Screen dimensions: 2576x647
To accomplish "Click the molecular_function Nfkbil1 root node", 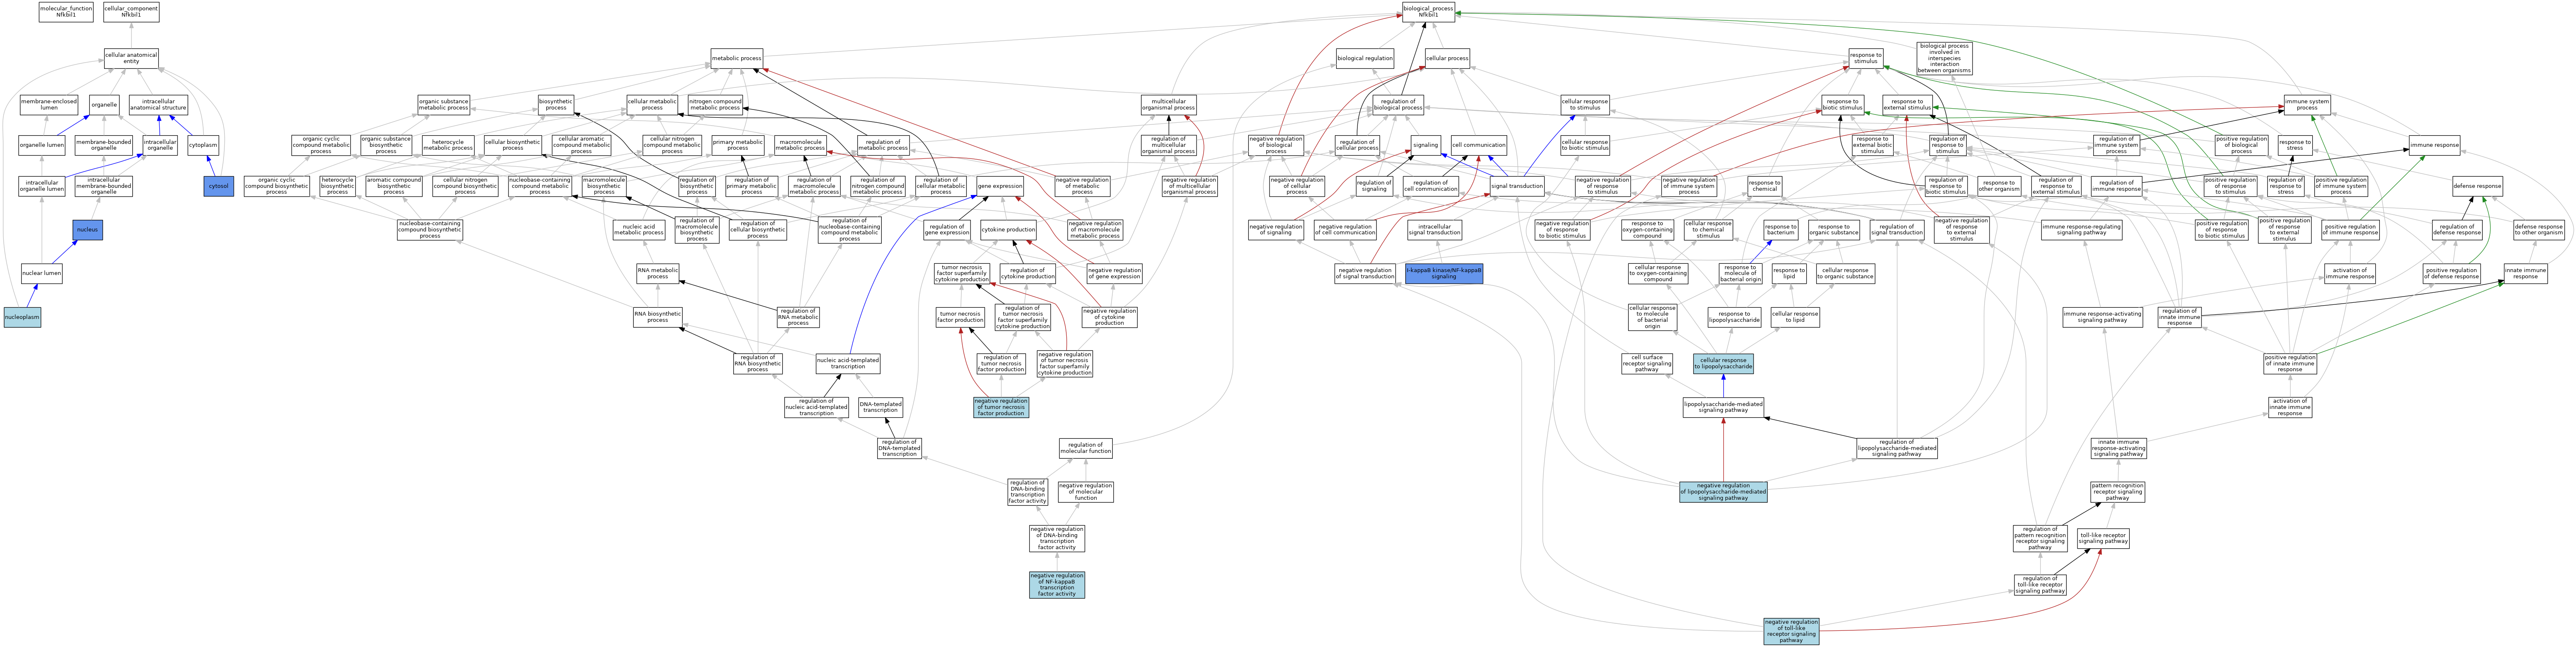I will point(66,12).
